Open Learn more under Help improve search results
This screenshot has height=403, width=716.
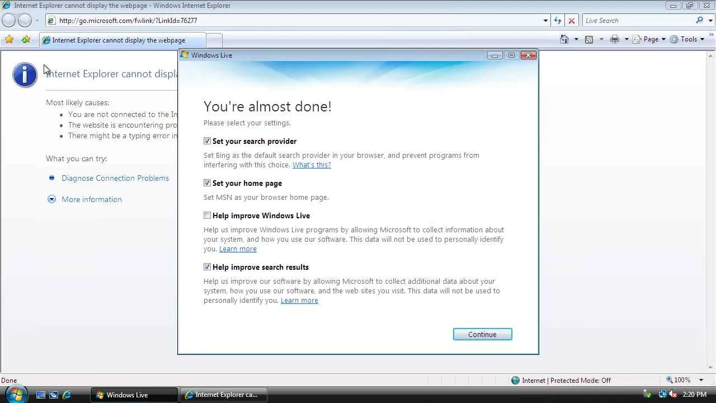pyautogui.click(x=299, y=301)
